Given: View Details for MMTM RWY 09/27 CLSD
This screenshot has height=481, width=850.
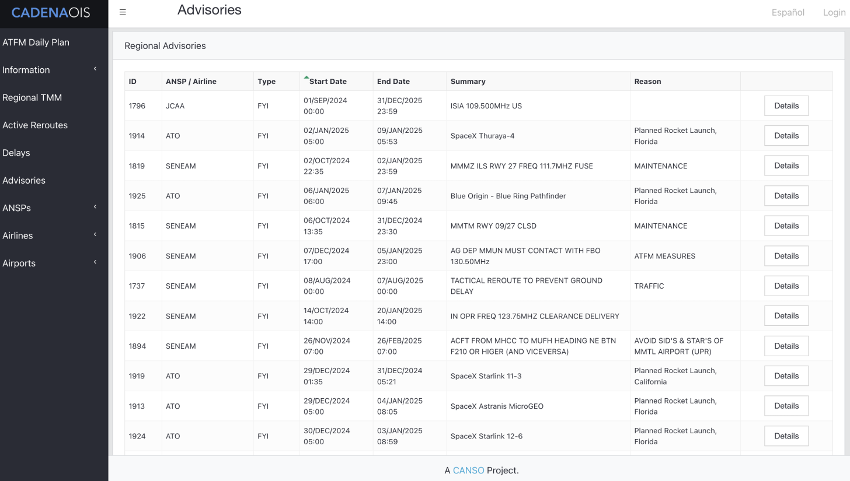Looking at the screenshot, I should point(786,226).
